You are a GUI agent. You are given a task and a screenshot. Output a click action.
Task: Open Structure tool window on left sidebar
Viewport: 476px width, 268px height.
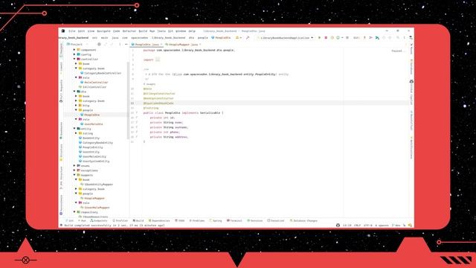coord(61,153)
